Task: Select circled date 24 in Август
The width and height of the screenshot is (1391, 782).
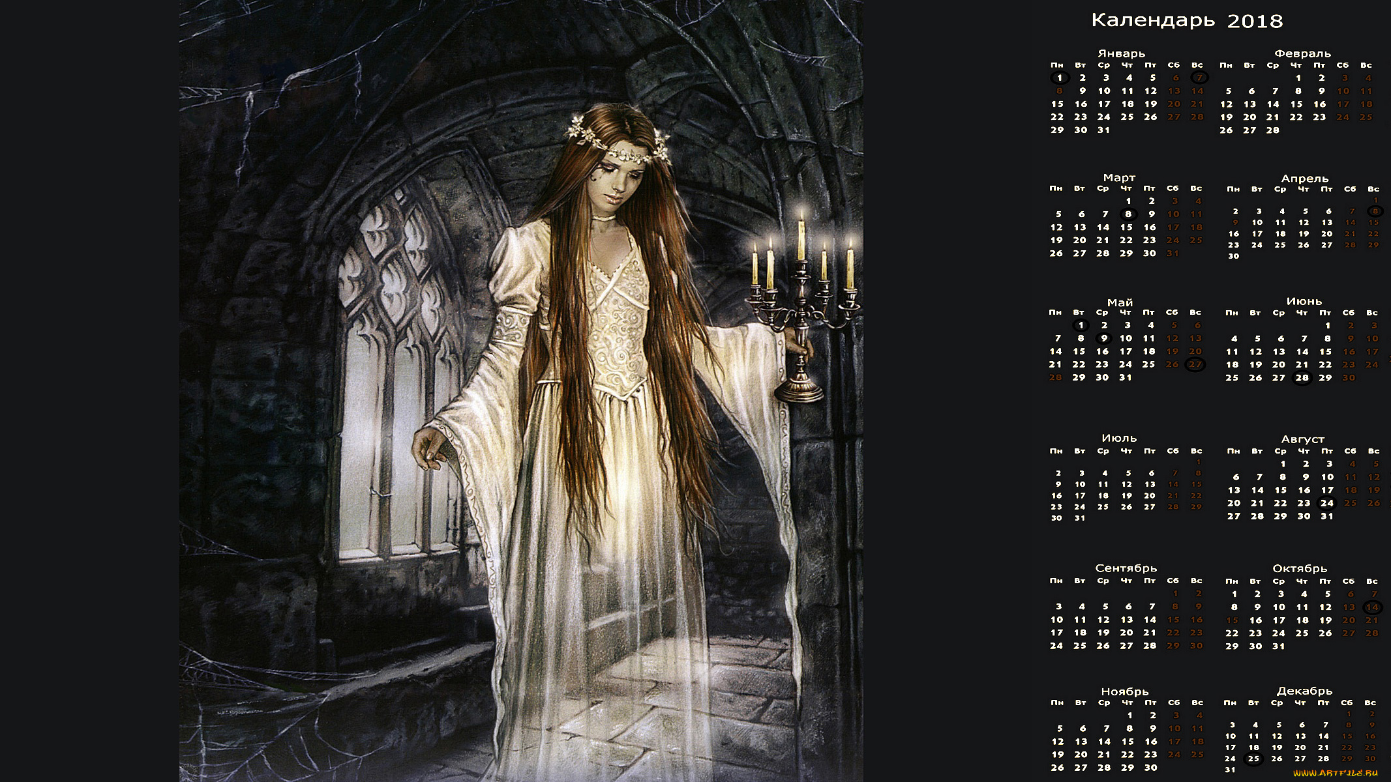Action: 1326,503
